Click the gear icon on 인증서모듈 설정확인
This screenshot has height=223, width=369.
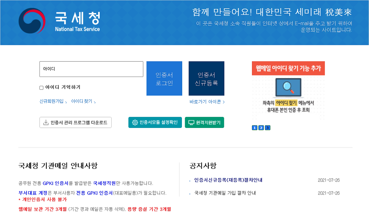coord(135,122)
